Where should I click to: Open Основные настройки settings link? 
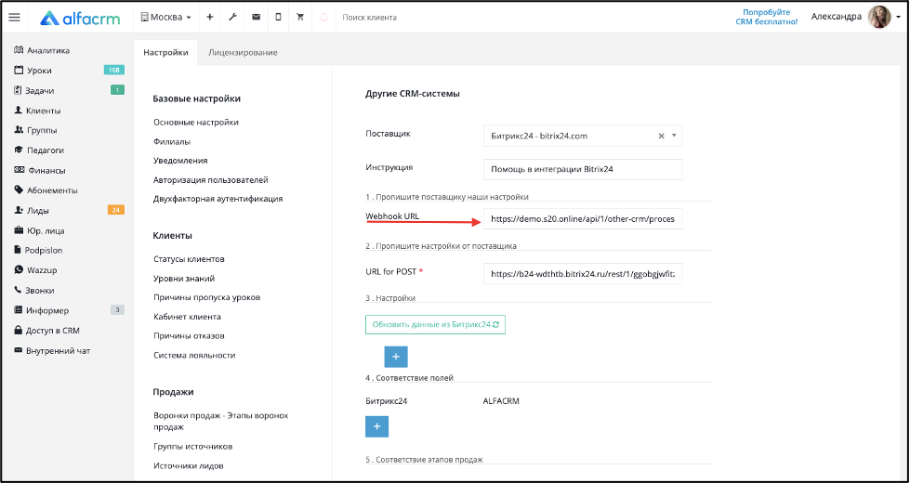[196, 122]
